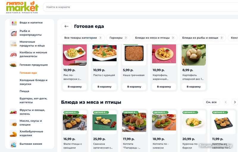Click the Бытовая химия sidebar icon
Image resolution: width=238 pixels, height=152 pixels.
(x=13, y=144)
